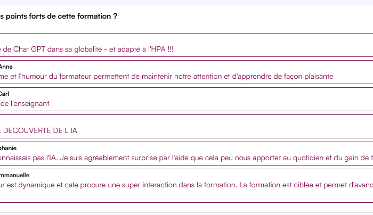
Task: Select Carl's comment 'de l'enseignant'
Action: [25, 103]
